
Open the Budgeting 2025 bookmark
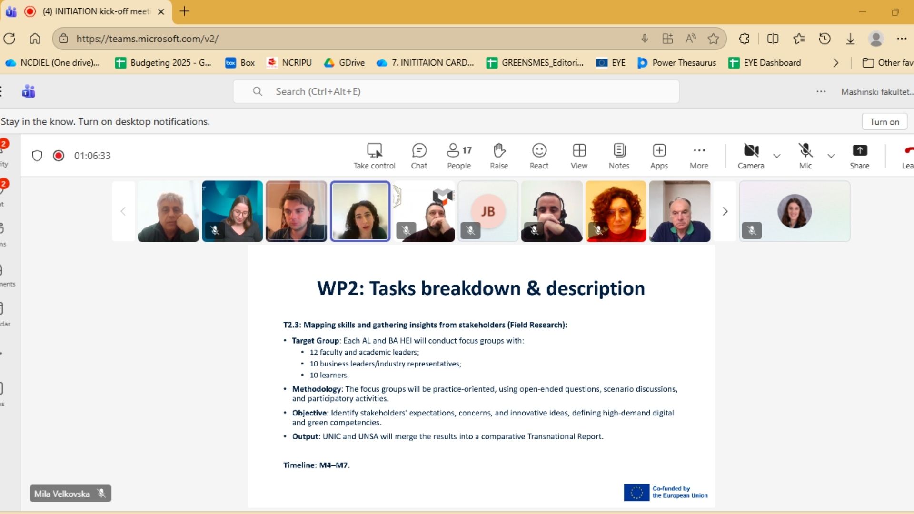click(163, 63)
